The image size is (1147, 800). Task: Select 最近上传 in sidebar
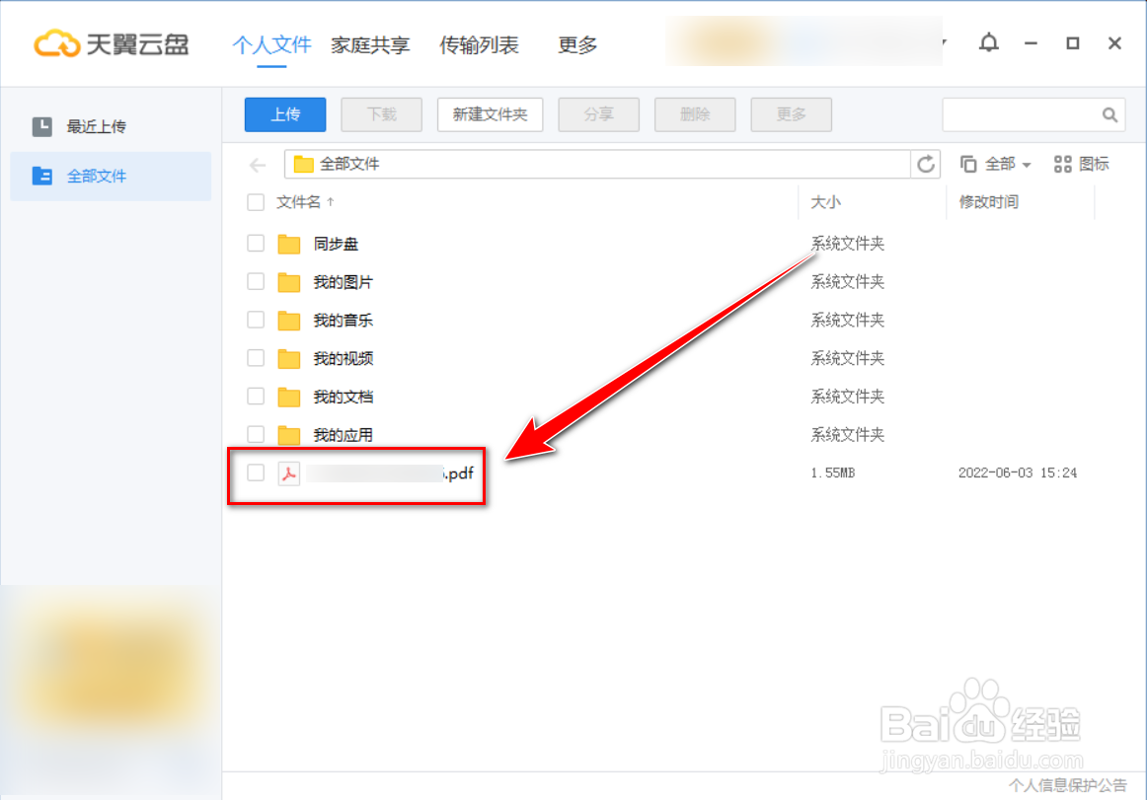(111, 126)
